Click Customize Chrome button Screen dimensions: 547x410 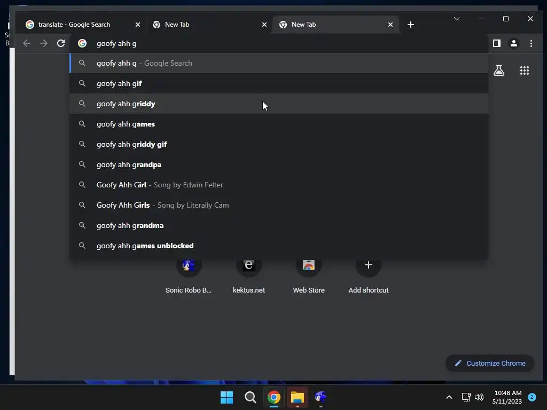tap(490, 363)
